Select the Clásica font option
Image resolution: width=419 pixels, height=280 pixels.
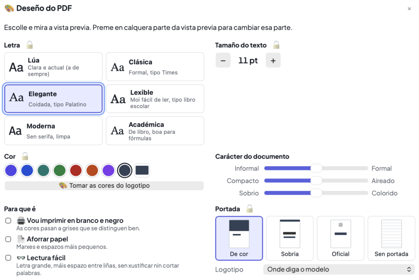pyautogui.click(x=155, y=67)
